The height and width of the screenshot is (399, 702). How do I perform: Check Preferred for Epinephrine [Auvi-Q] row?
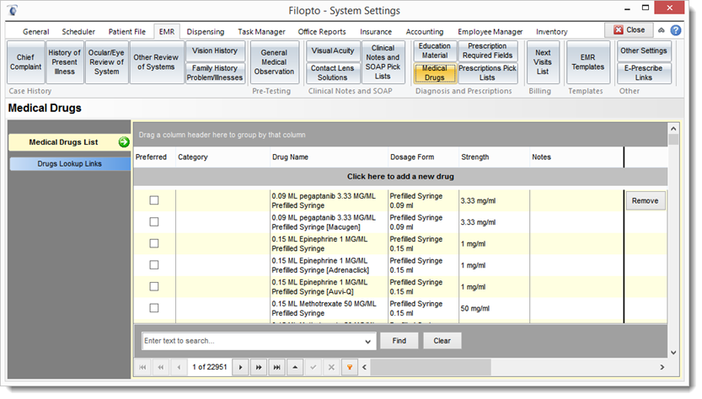154,286
